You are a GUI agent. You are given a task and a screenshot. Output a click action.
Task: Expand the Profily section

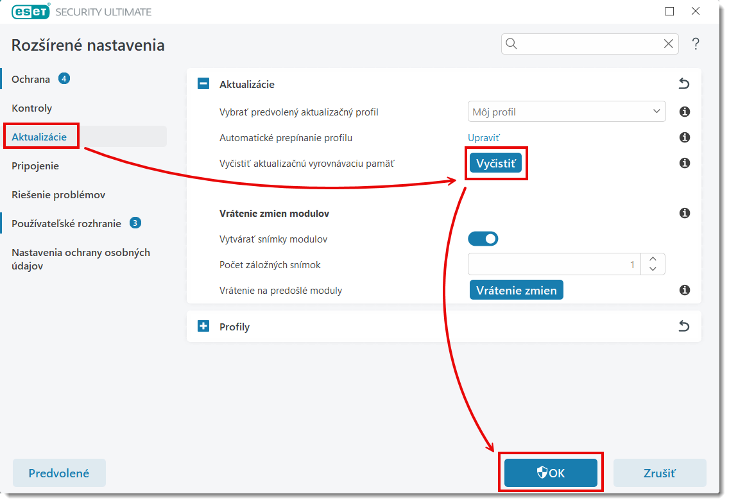click(x=203, y=327)
